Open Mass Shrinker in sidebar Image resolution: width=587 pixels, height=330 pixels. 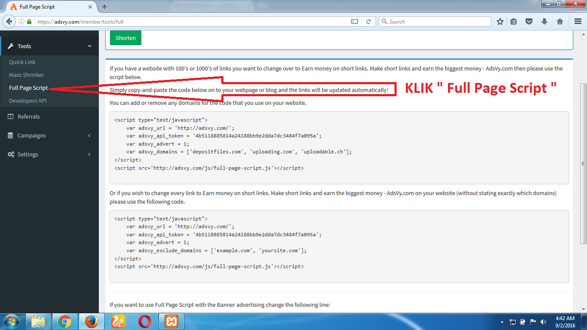(x=27, y=75)
